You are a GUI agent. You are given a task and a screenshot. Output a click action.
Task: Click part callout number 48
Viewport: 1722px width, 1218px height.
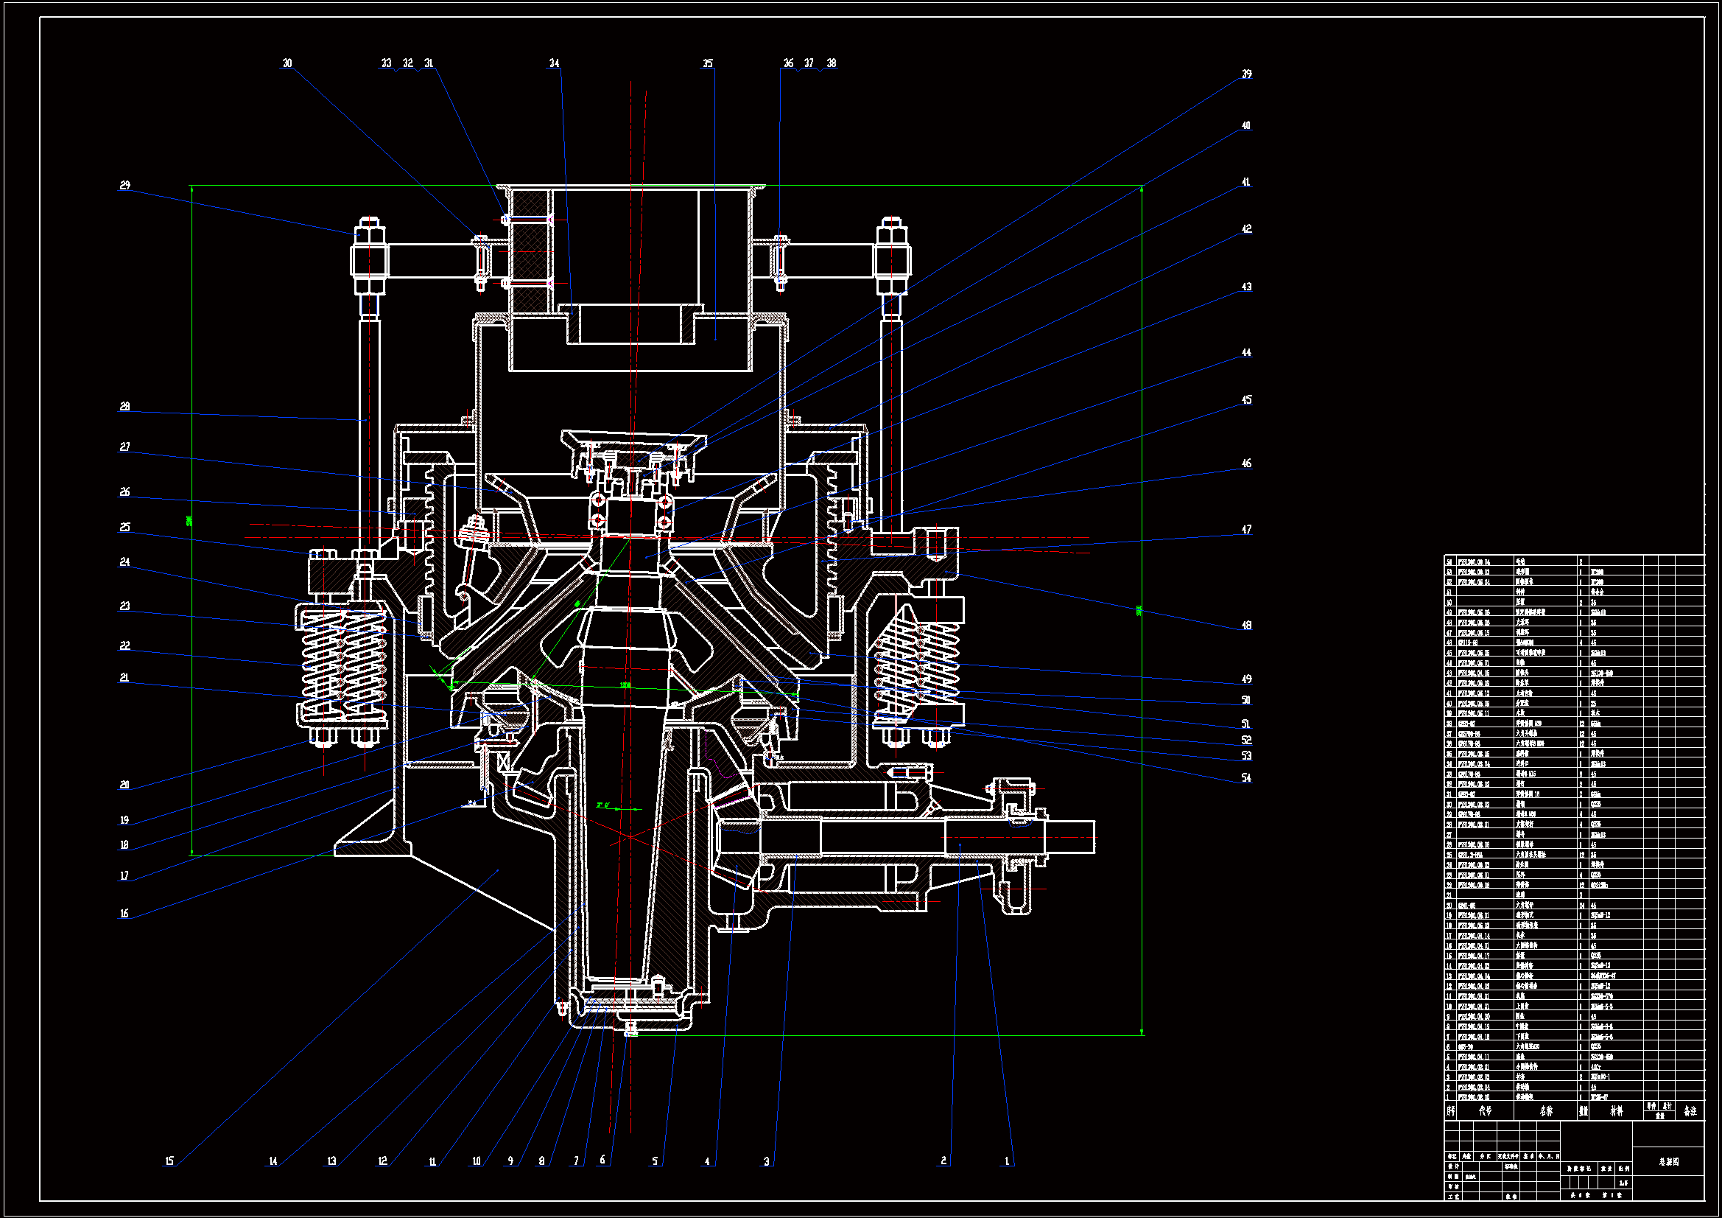[x=1245, y=624]
